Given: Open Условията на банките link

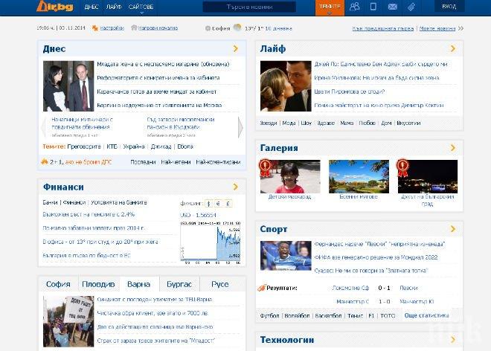Looking at the screenshot, I should (x=119, y=202).
